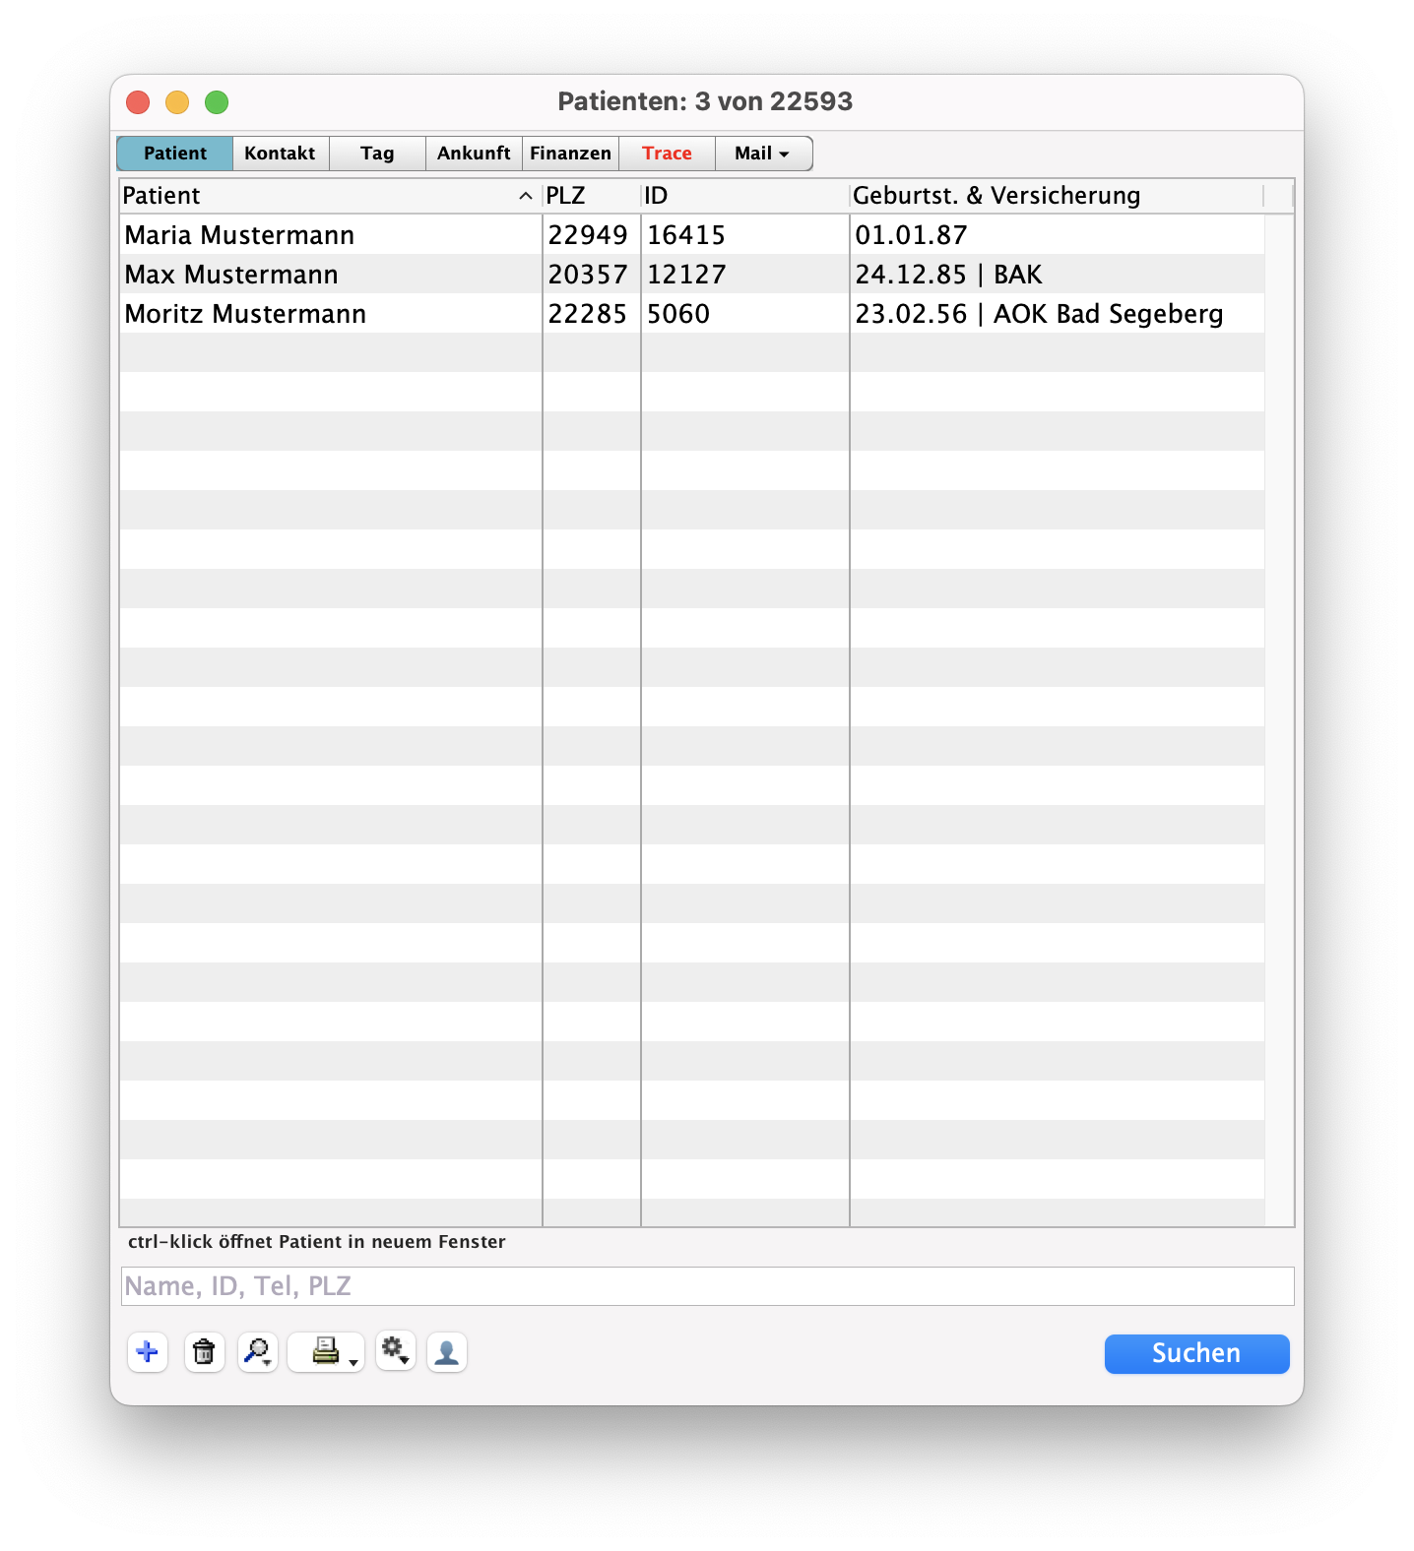
Task: Select the red Trace tab
Action: pyautogui.click(x=667, y=154)
